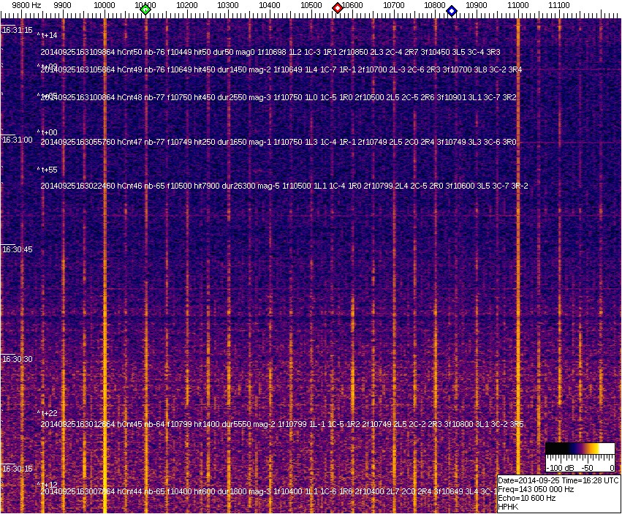Click the t+12 event caret marker
The image size is (622, 514).
48,485
